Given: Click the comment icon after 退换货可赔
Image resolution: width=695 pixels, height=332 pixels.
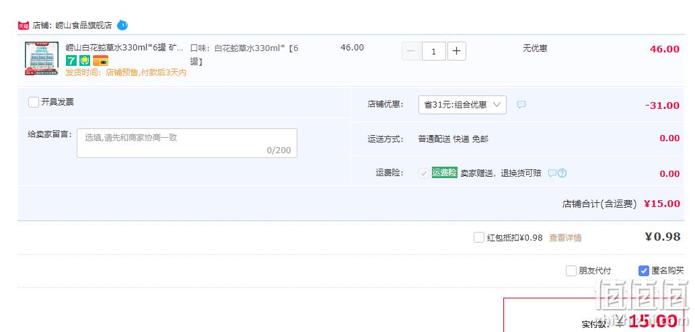Looking at the screenshot, I should [x=552, y=173].
